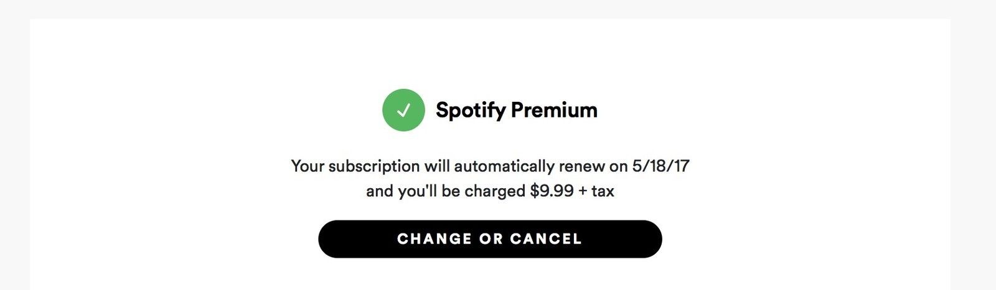Click the word 'Your' starting the message
Screen dimensions: 996x290
coord(308,166)
